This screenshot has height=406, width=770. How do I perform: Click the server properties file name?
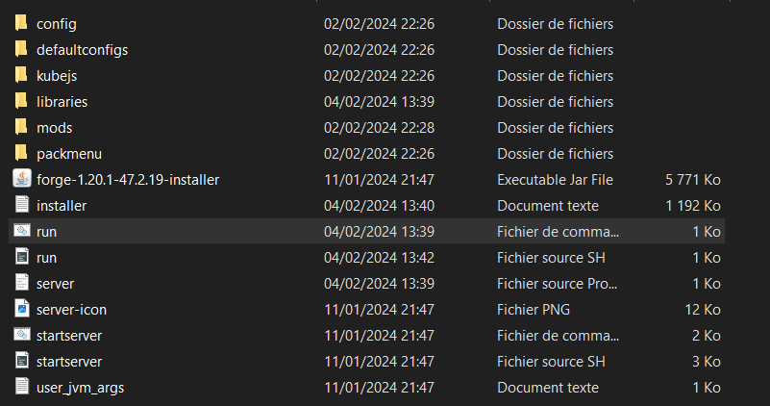coord(55,283)
